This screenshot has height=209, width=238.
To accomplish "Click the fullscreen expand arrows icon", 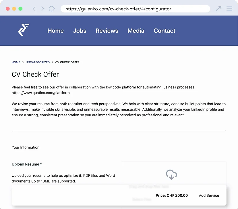I will [x=218, y=9].
